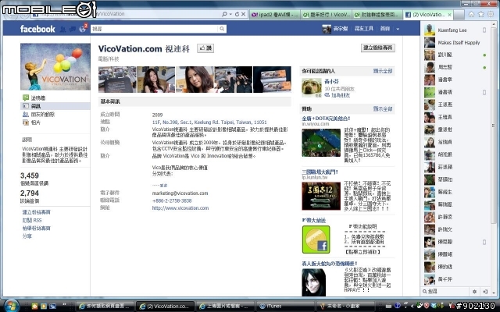
Task: Open last photo of orange product boxes
Action: click(x=272, y=80)
